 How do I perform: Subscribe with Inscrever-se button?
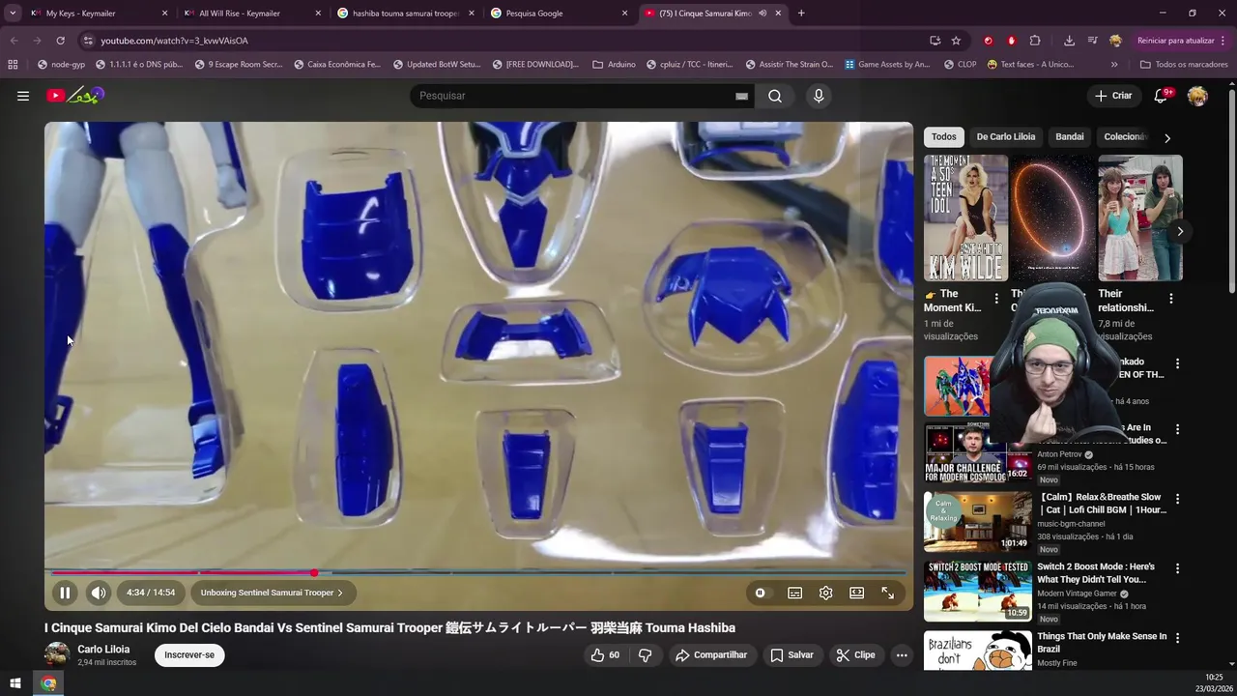click(189, 654)
